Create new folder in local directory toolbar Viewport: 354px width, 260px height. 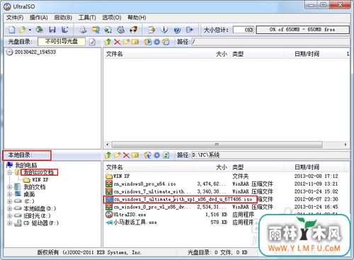118,155
